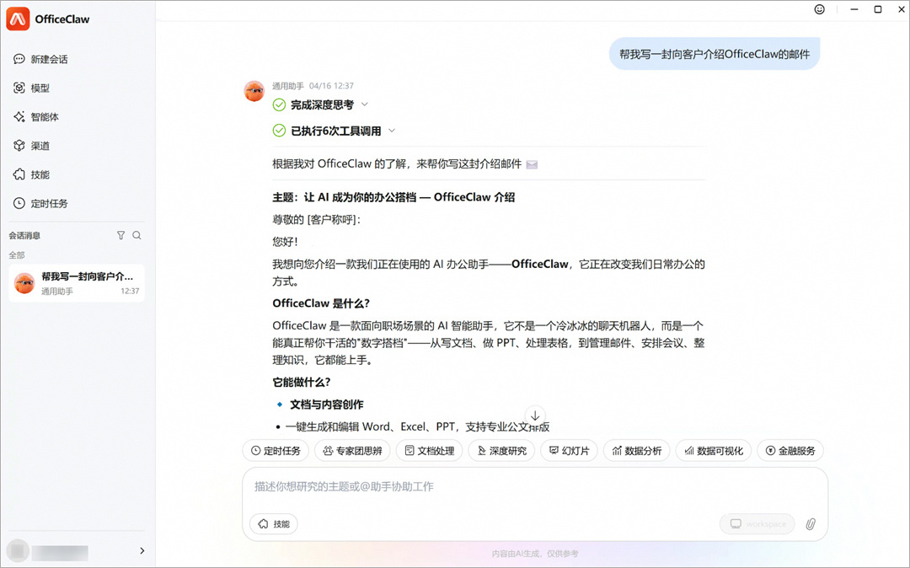Expand the 完成深度思考 chevron
This screenshot has width=910, height=568.
pyautogui.click(x=365, y=104)
